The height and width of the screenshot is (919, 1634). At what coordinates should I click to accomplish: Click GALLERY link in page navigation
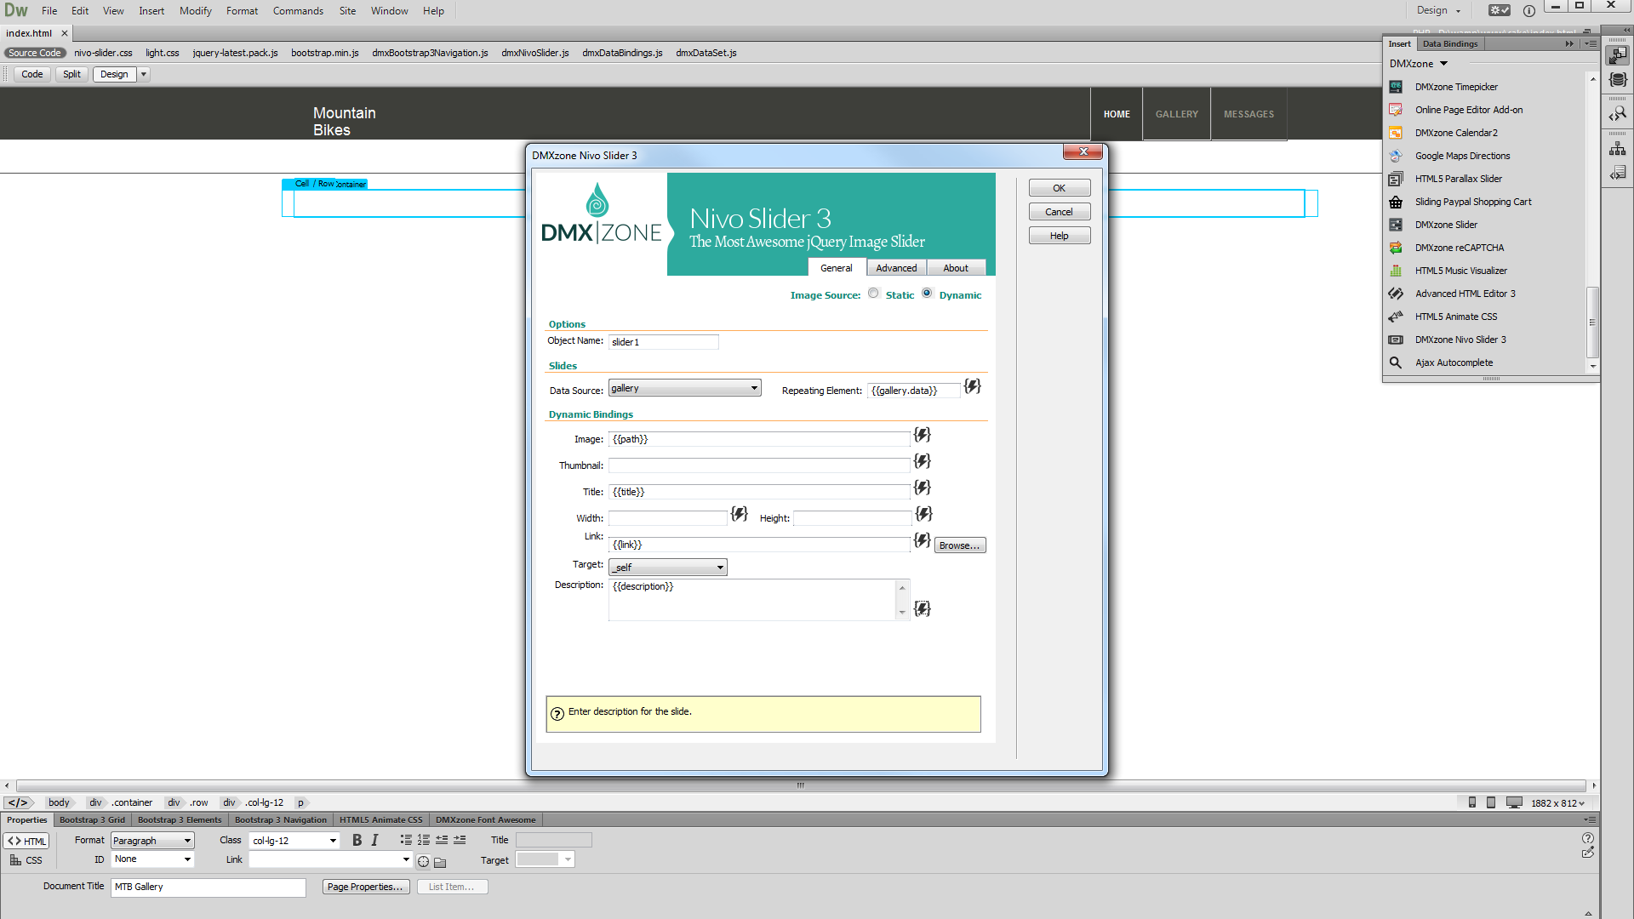[1177, 114]
